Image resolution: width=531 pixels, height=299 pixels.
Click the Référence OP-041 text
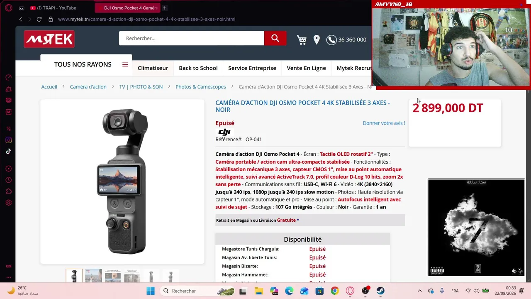tap(239, 140)
